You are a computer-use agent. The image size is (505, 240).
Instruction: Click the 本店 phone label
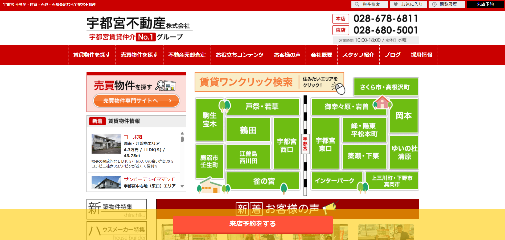tap(340, 19)
